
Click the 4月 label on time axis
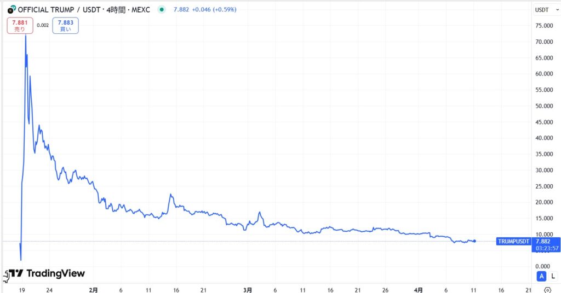(x=418, y=290)
